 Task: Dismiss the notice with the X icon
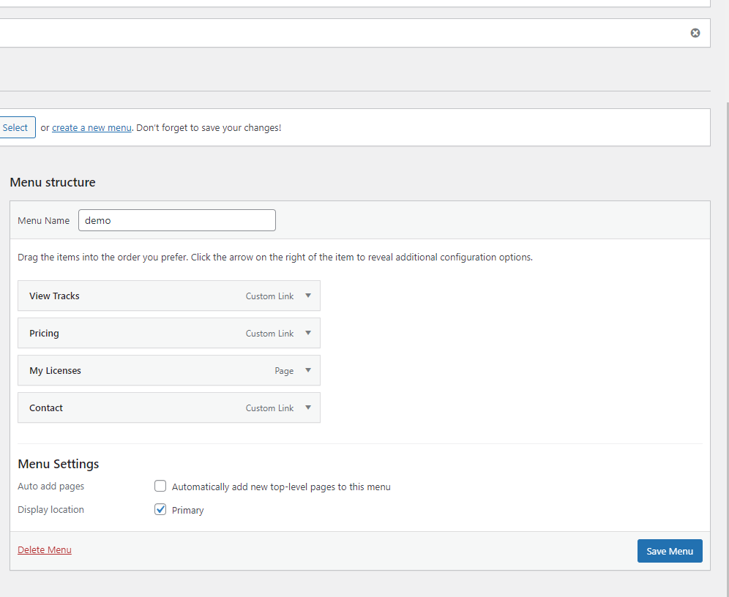[x=695, y=33]
